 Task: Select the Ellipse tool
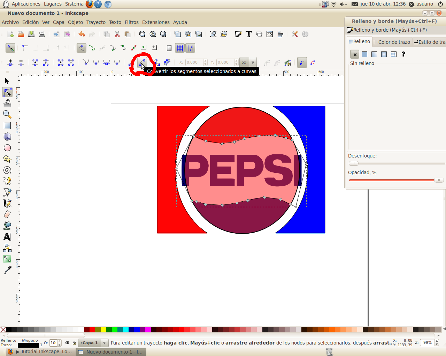coord(7,148)
